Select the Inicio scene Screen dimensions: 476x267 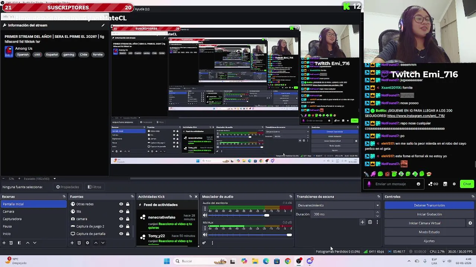pos(33,234)
